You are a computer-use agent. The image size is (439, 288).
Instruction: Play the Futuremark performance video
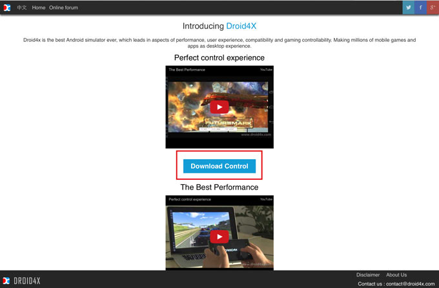point(219,107)
